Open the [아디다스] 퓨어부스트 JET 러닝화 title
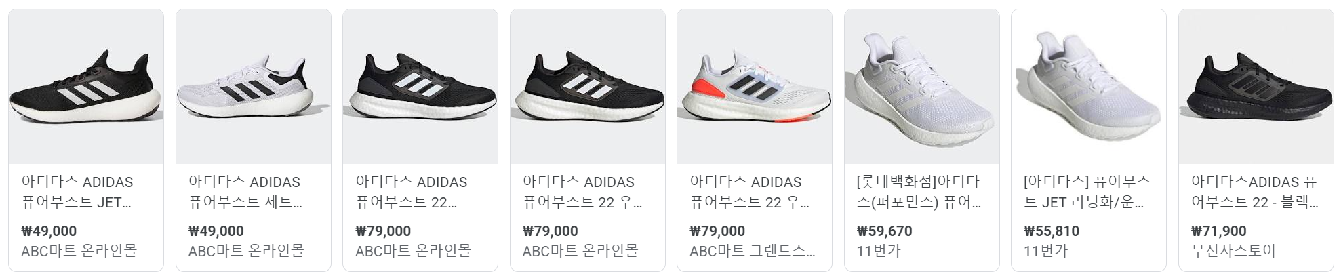Image resolution: width=1341 pixels, height=280 pixels. click(x=1087, y=192)
